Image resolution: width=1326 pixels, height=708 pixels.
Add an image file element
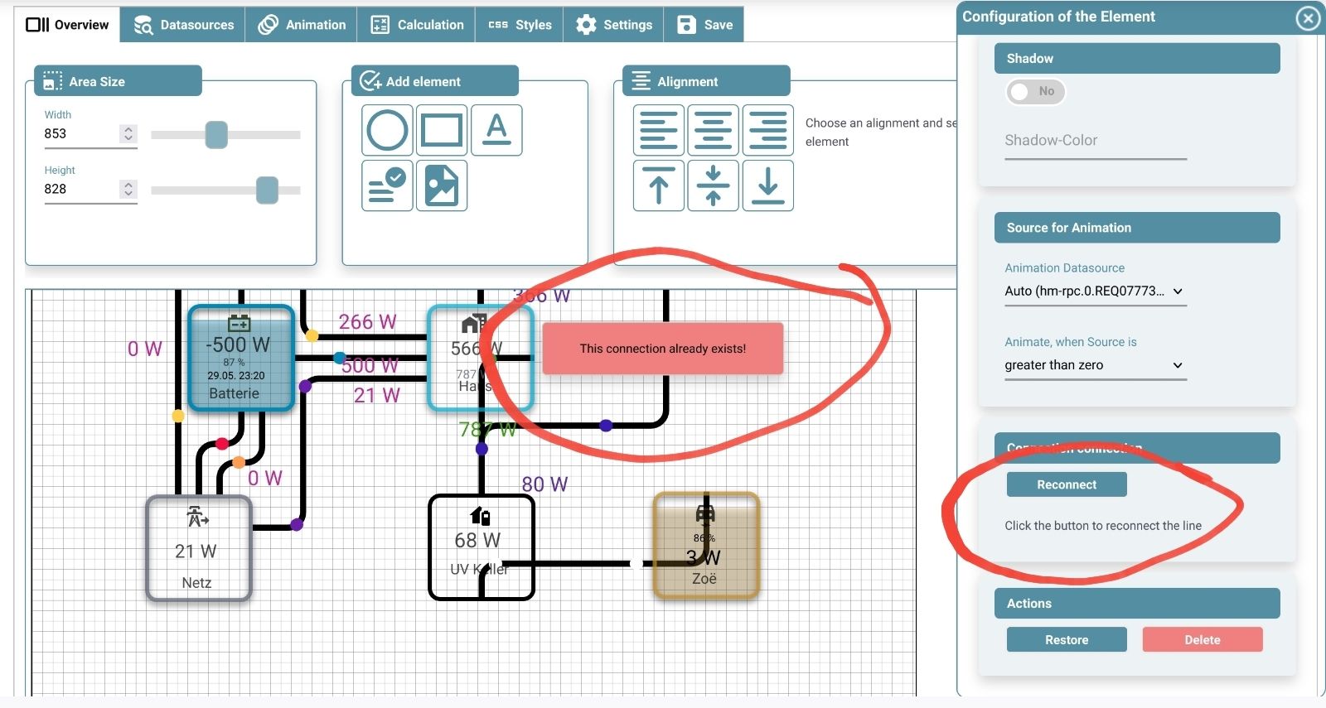[442, 185]
